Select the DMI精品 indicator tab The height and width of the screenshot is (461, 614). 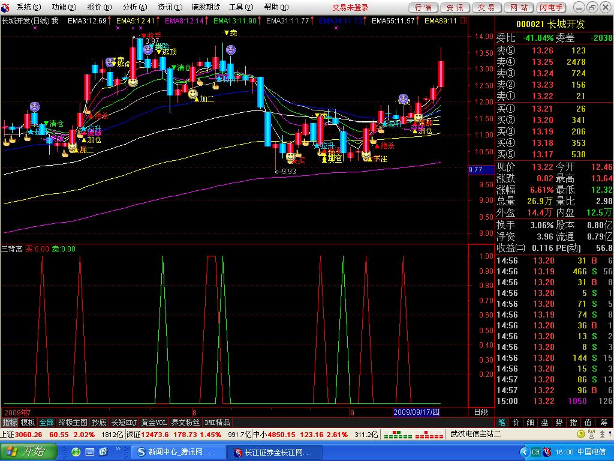point(217,422)
